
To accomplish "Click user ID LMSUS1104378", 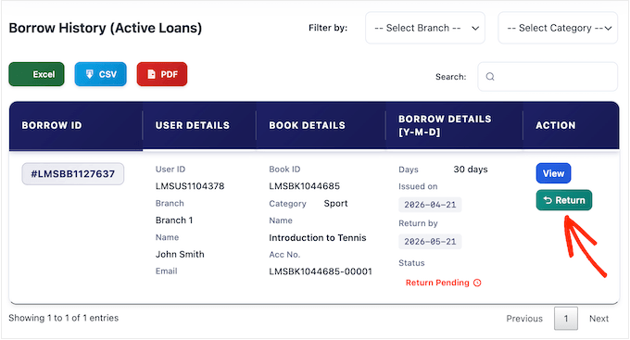I will [x=190, y=186].
